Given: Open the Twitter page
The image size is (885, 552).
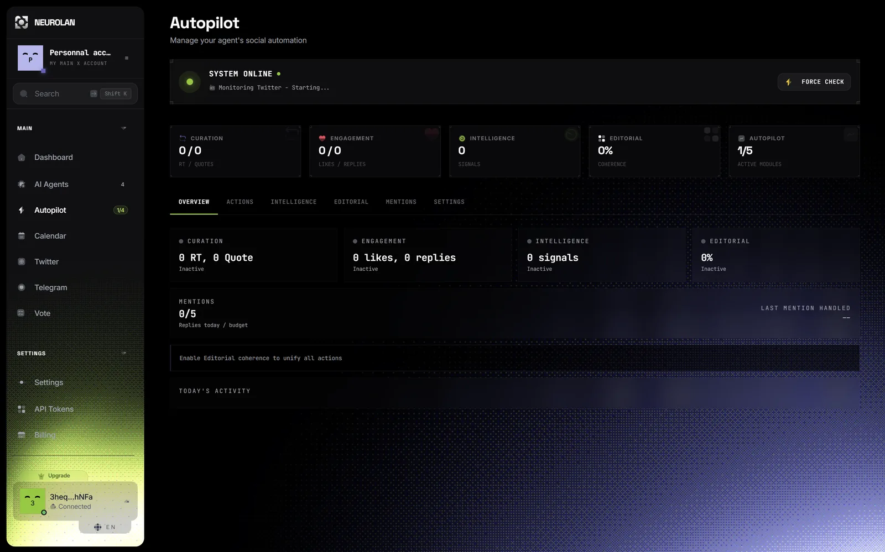Looking at the screenshot, I should click(46, 262).
